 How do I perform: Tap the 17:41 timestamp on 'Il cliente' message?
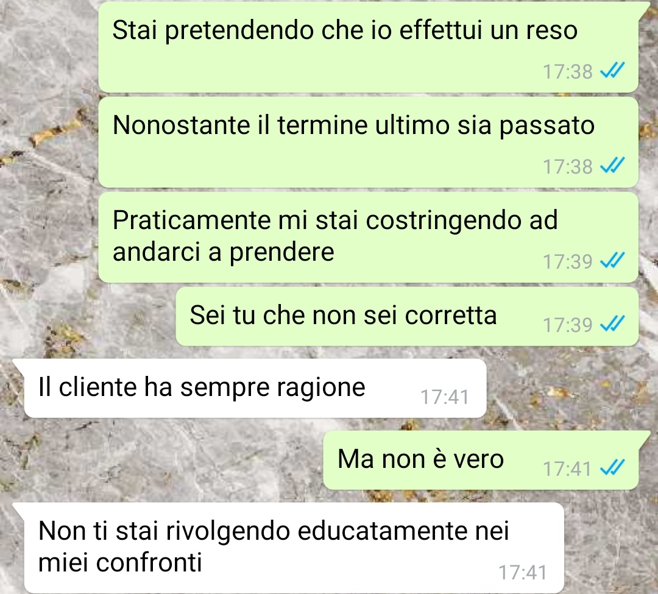[444, 397]
